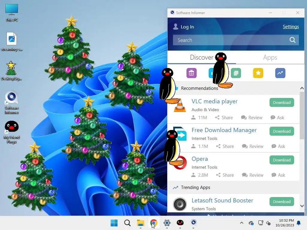Open the yellow star favorites icon
This screenshot has width=307, height=230.
258,73
